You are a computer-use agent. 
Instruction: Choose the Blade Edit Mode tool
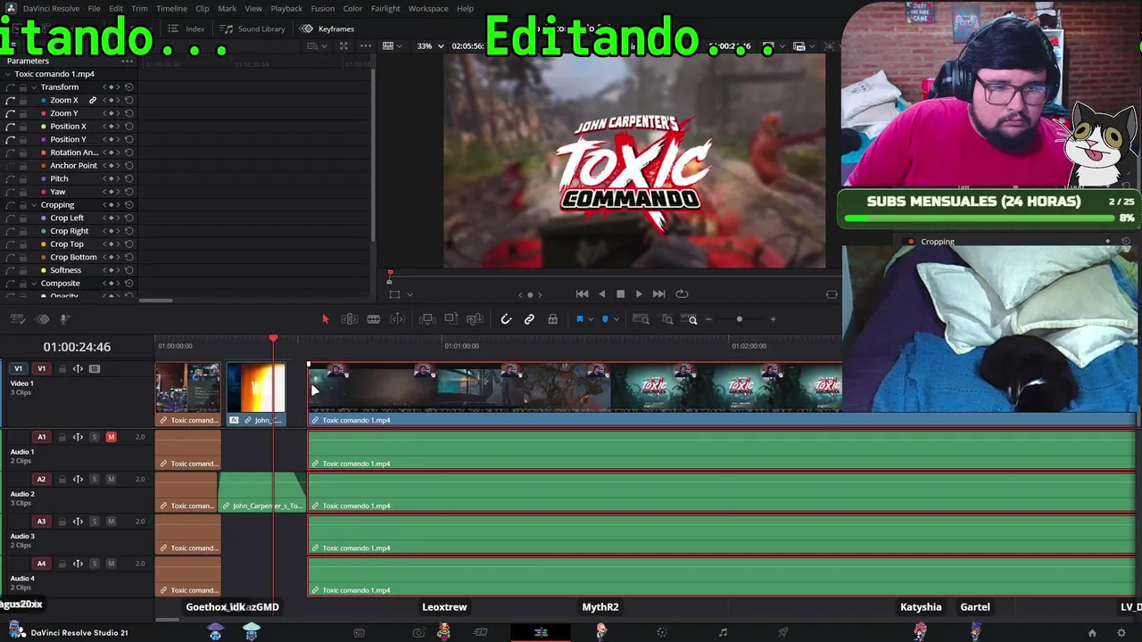click(374, 319)
